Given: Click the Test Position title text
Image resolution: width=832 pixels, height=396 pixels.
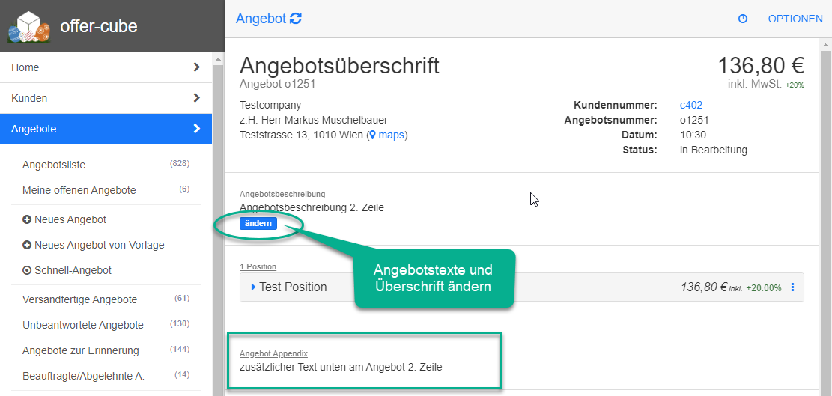Looking at the screenshot, I should (x=293, y=287).
